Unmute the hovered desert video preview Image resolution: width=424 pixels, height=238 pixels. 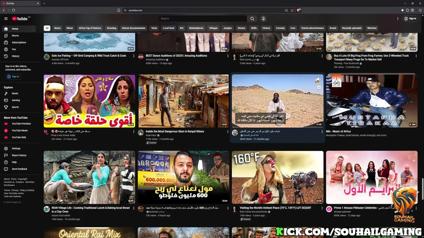(x=318, y=80)
